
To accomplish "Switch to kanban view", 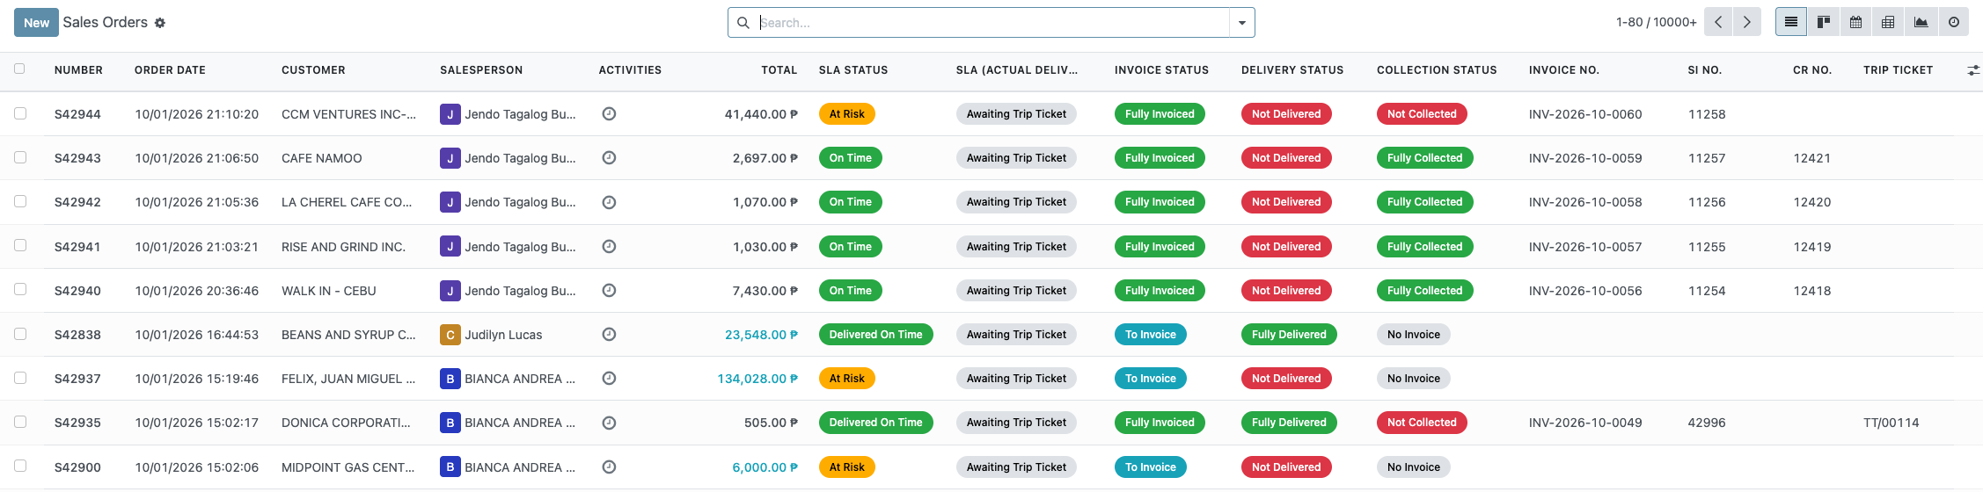I will (1824, 22).
